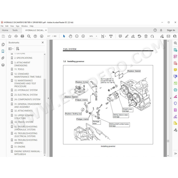This screenshot has width=178, height=178.
Task: Add file to starred with star icon
Action: click(x=10, y=36)
